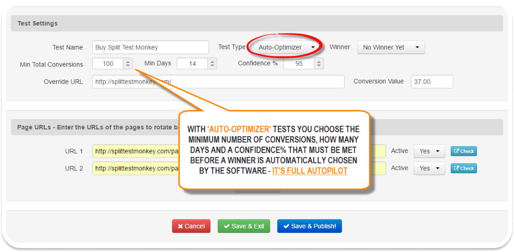The width and height of the screenshot is (514, 252).
Task: Click the red Cancel button
Action: [191, 226]
